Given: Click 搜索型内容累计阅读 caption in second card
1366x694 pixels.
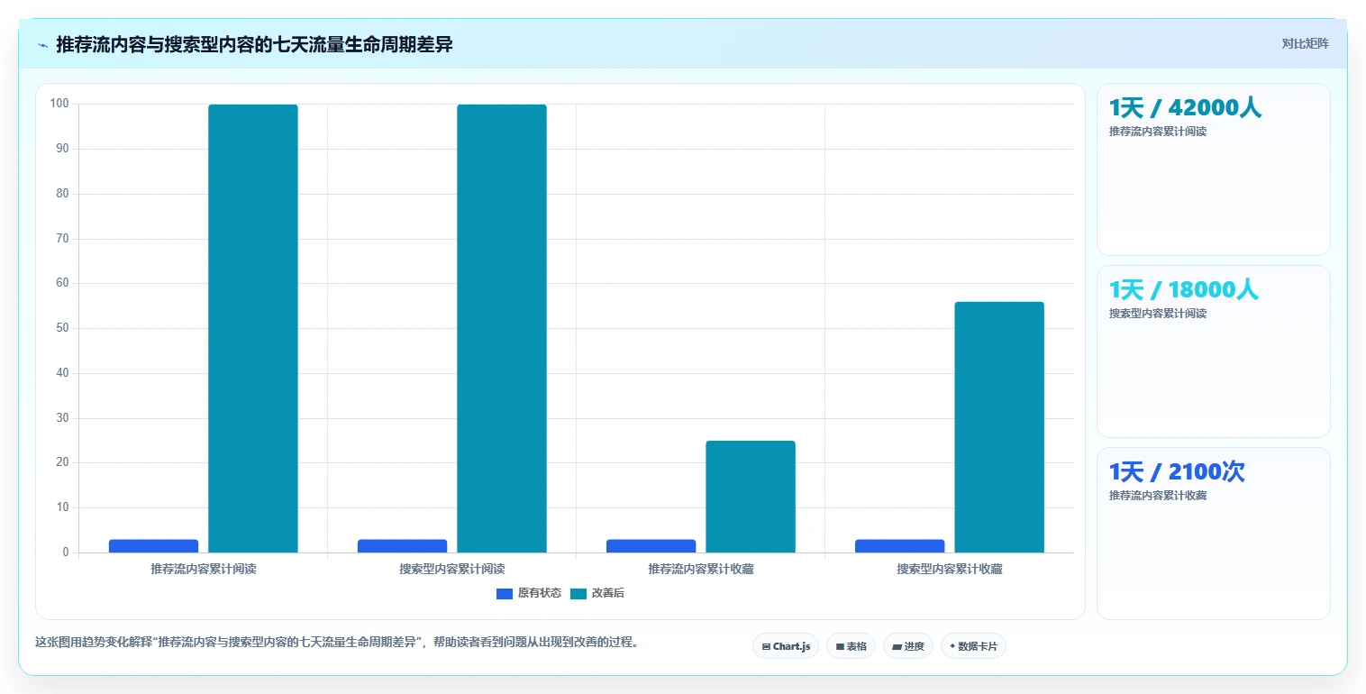Looking at the screenshot, I should 1158,314.
